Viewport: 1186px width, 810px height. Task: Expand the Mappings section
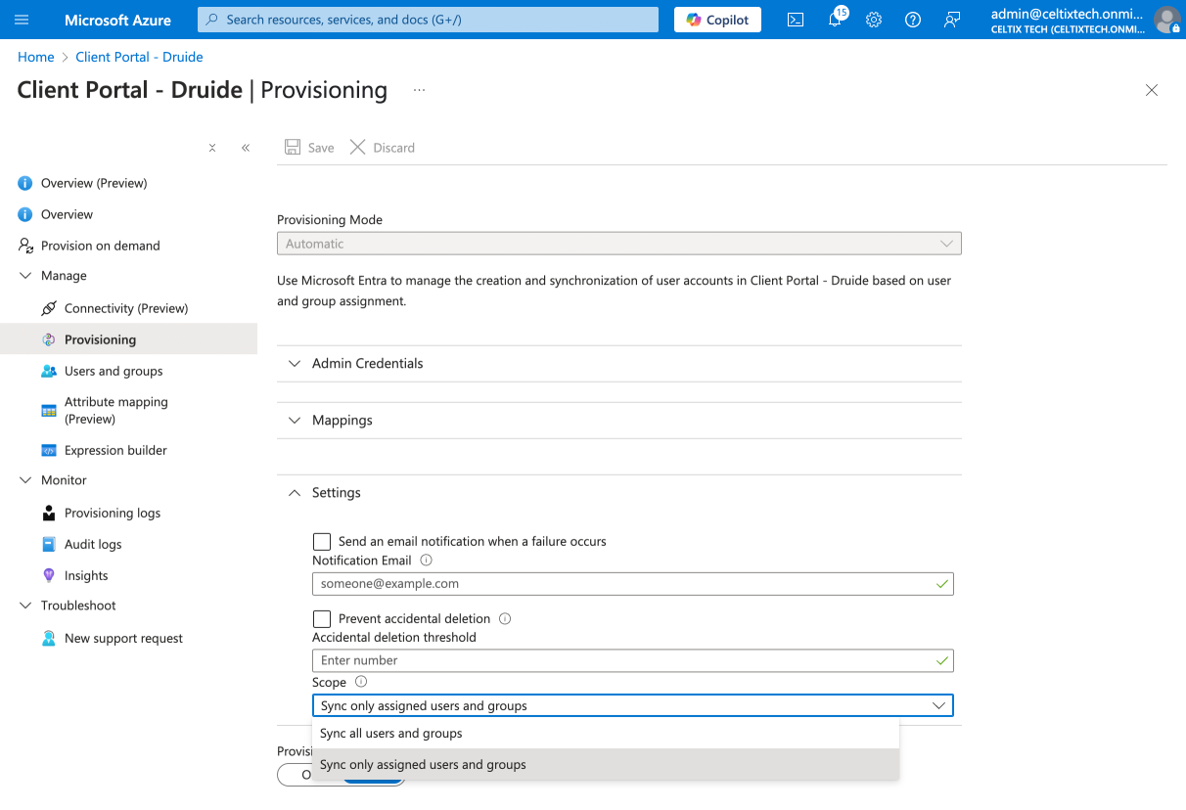pos(342,420)
